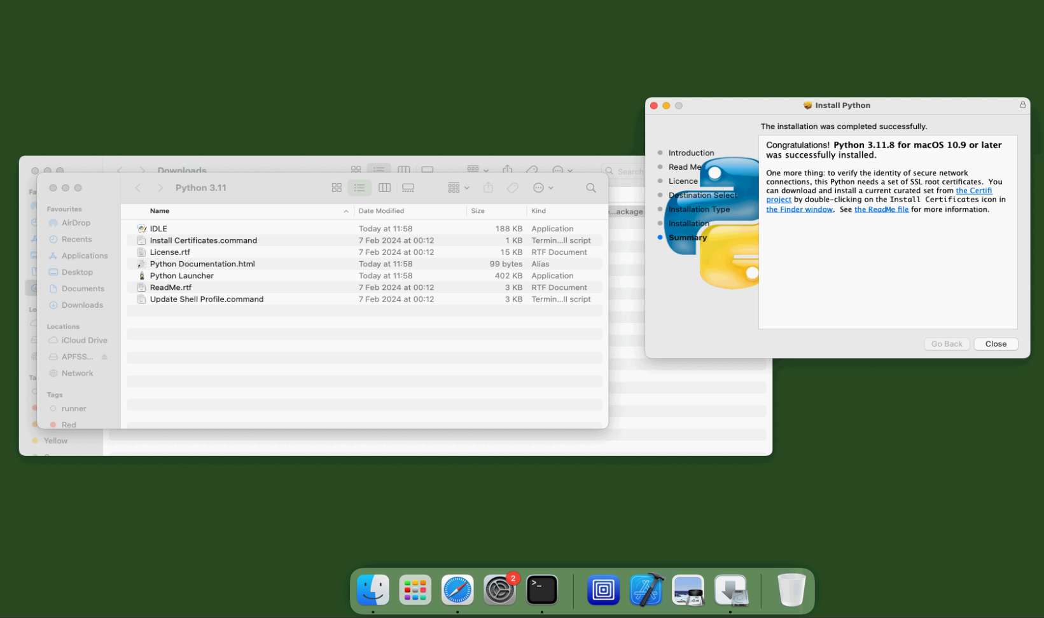Sort files by the Date Modified column
Screen dimensions: 1044x618
pos(382,210)
